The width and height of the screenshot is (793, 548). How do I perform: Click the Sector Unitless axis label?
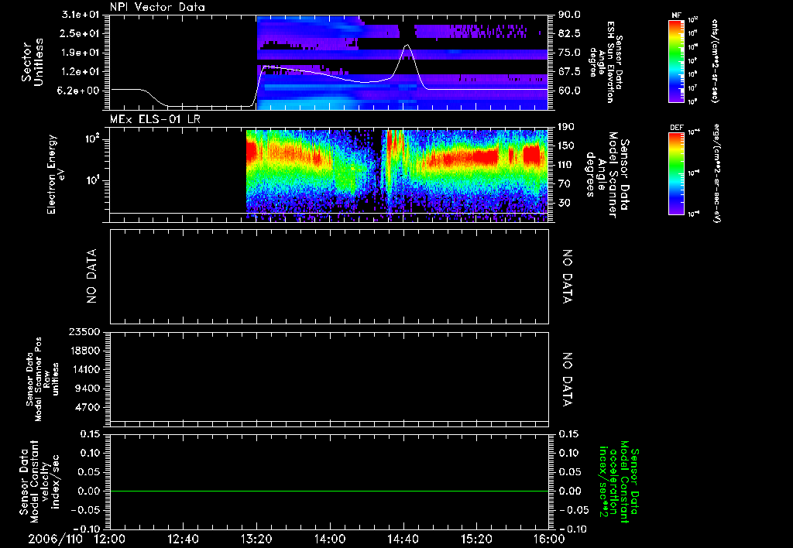tap(32, 62)
